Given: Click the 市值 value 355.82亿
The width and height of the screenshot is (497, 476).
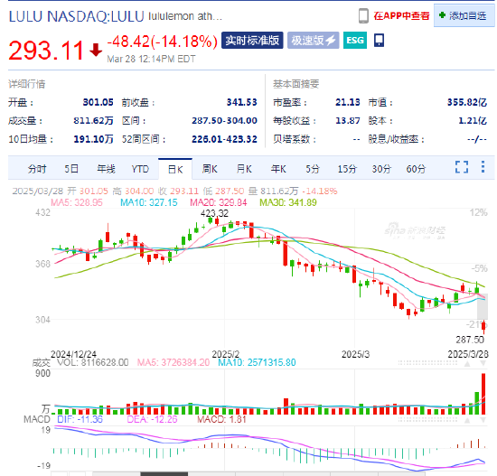Looking at the screenshot, I should (x=467, y=102).
